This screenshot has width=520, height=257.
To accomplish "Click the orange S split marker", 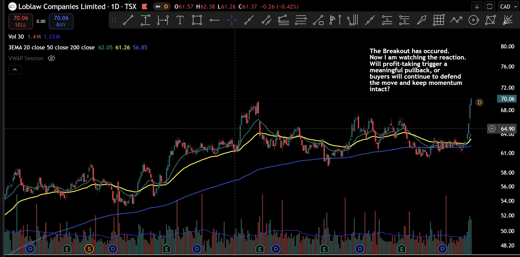I will [89, 249].
